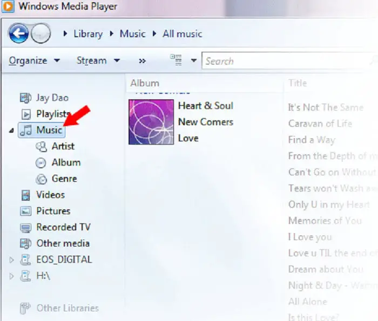Click the Videos filmstrip icon
The height and width of the screenshot is (321, 378).
click(x=25, y=195)
